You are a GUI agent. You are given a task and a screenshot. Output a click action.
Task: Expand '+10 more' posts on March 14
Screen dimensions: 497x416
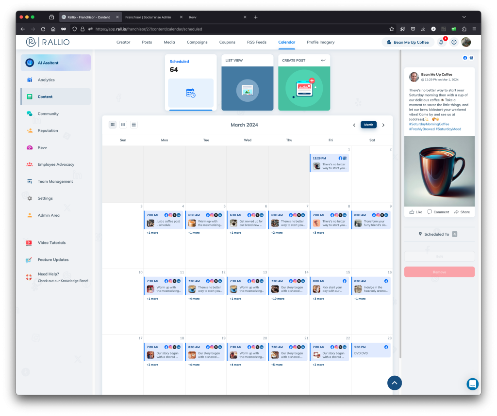(x=278, y=299)
